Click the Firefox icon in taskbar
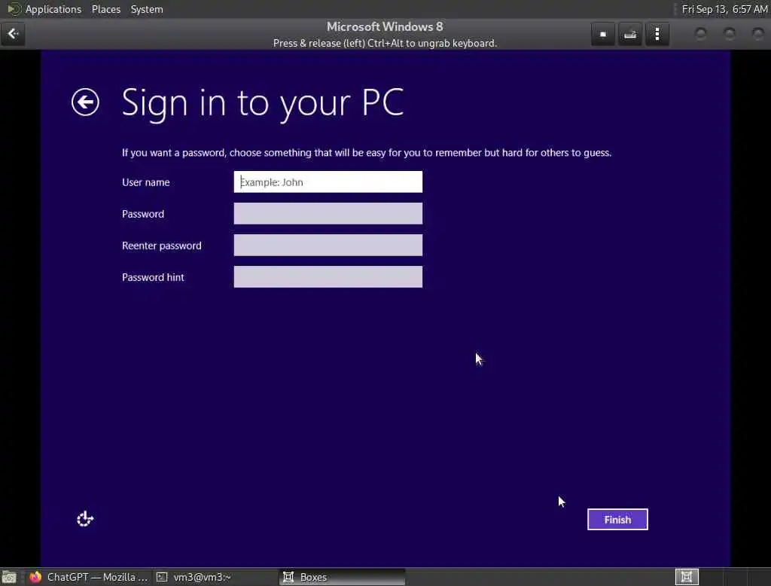Screen dimensions: 771x586 pyautogui.click(x=35, y=577)
